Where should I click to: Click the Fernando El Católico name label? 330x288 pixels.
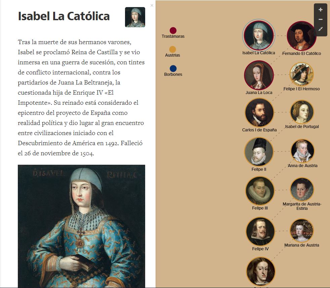tap(301, 53)
